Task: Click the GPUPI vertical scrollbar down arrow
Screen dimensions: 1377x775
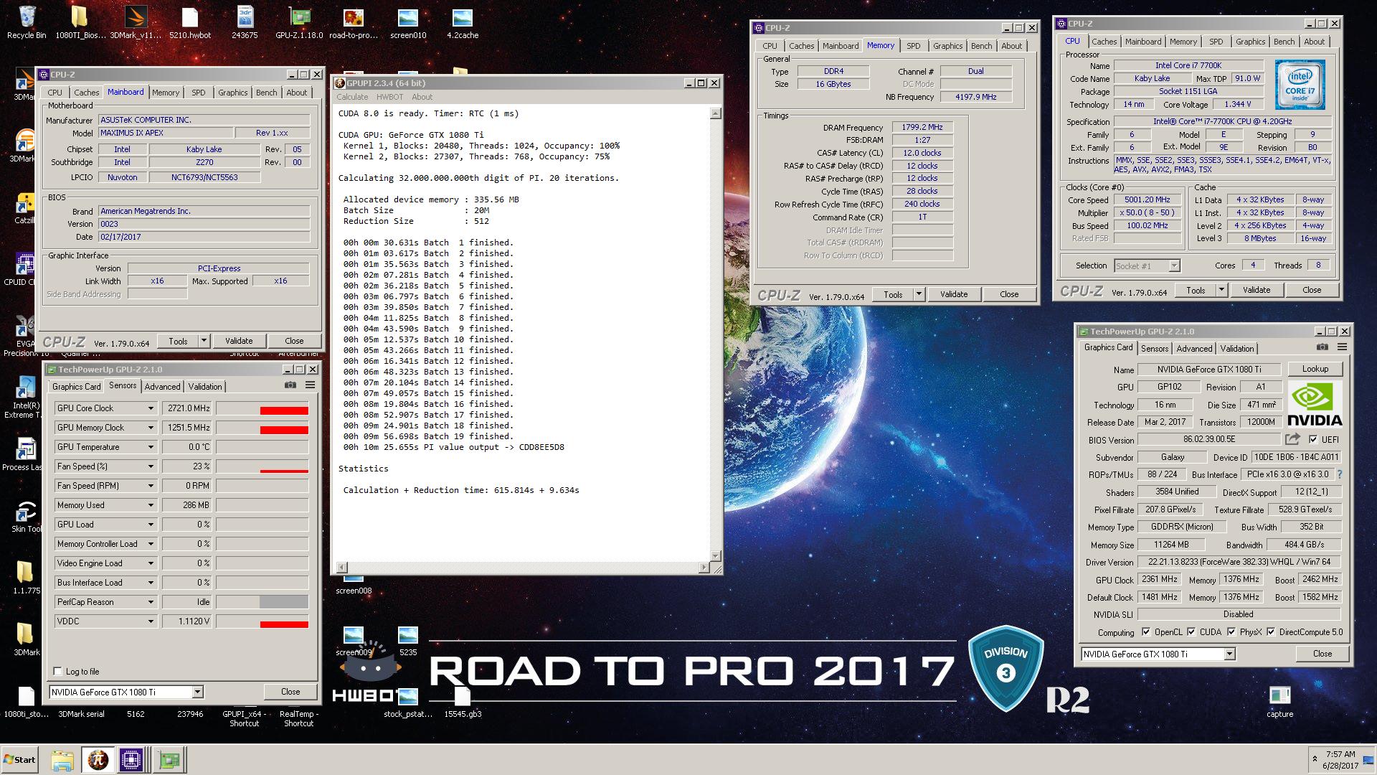Action: (x=715, y=556)
